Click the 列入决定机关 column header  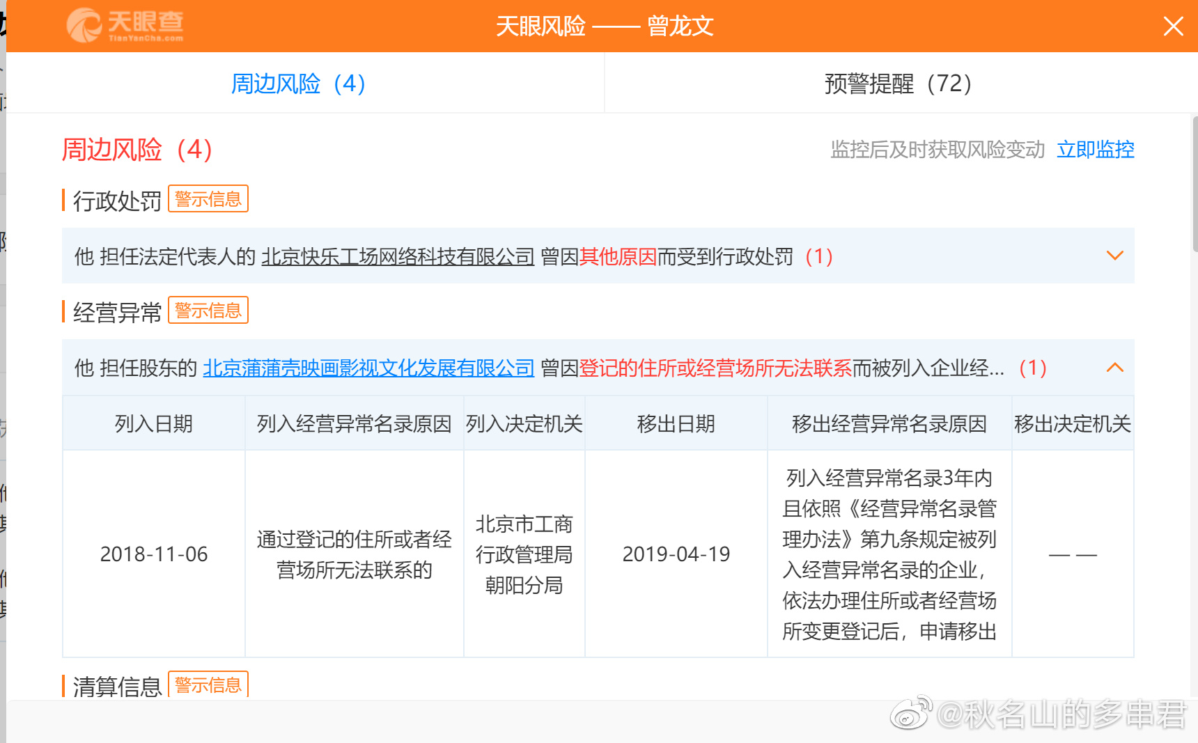(x=524, y=423)
